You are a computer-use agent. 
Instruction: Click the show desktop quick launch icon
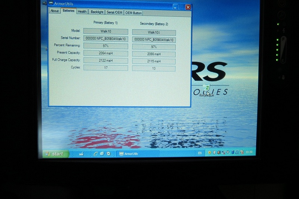[81, 153]
